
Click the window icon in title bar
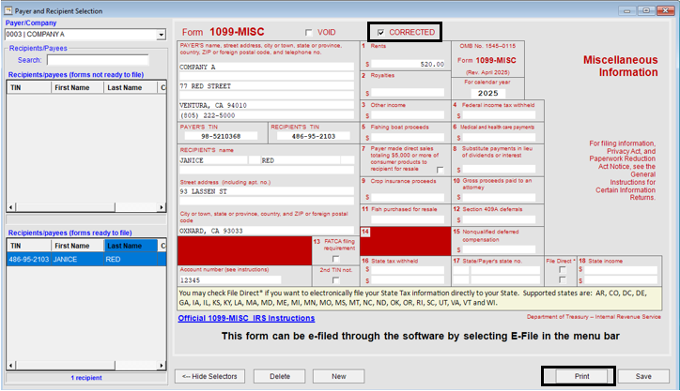[8, 8]
